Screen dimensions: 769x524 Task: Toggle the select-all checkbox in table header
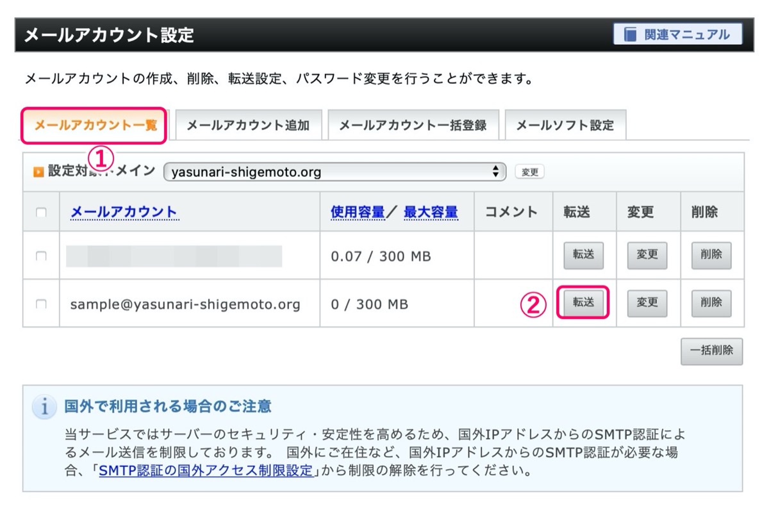coord(41,213)
